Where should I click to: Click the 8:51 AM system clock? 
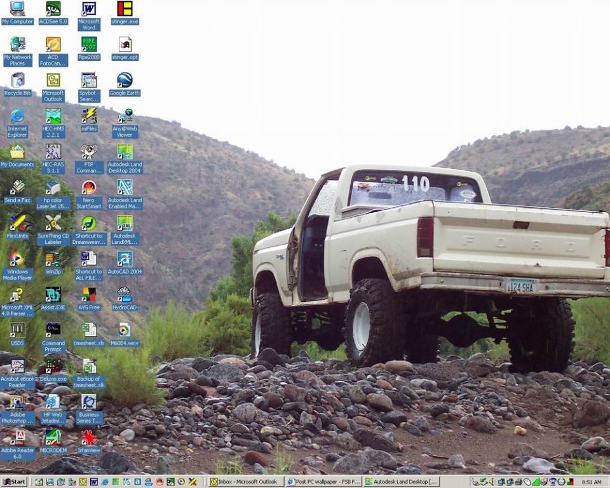[x=592, y=482]
